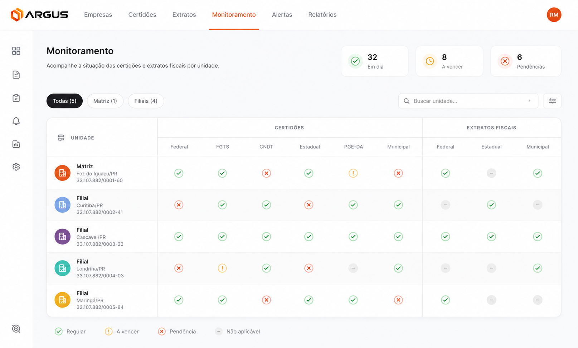Image resolution: width=578 pixels, height=348 pixels.
Task: Open the filter sliders button
Action: (x=552, y=101)
